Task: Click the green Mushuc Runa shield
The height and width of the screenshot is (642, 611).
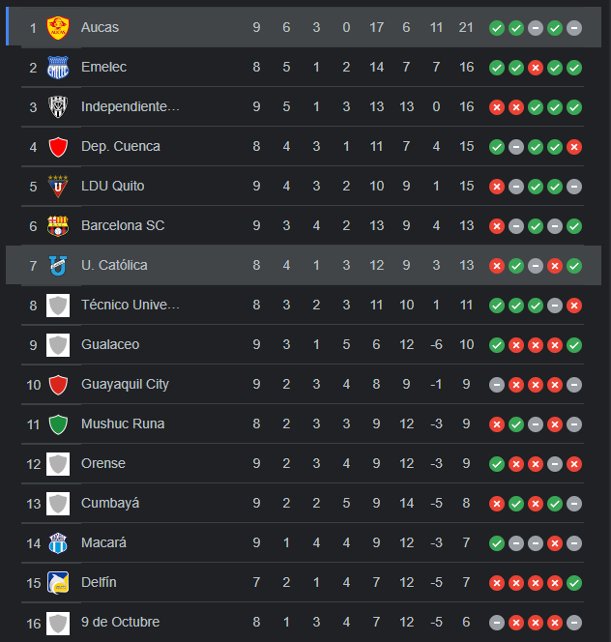Action: point(58,424)
